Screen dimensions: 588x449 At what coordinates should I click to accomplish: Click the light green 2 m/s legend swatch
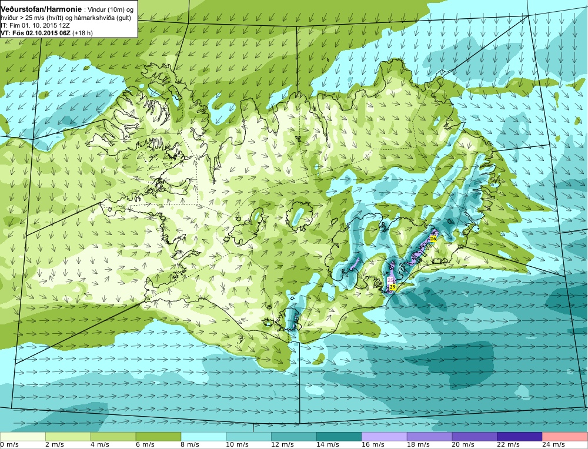[x=68, y=437]
